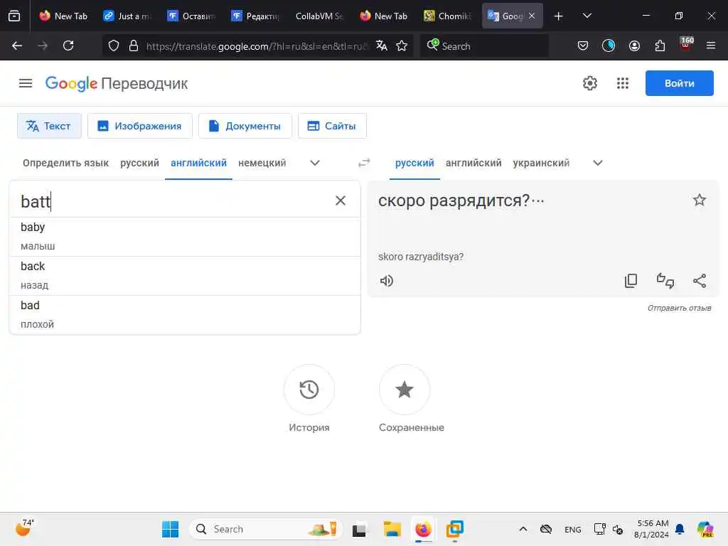Open the Extensions puzzle icon

pyautogui.click(x=660, y=45)
